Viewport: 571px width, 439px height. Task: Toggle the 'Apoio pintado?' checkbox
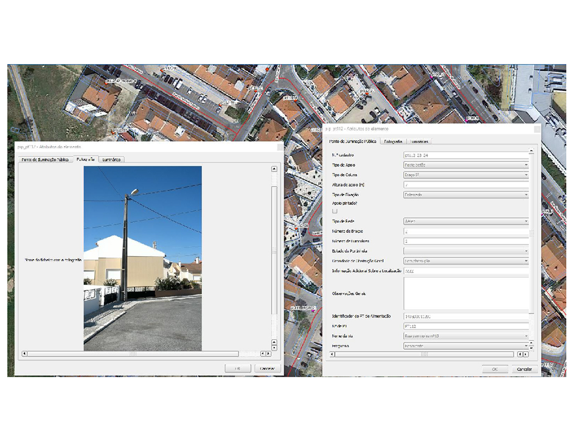click(x=335, y=211)
